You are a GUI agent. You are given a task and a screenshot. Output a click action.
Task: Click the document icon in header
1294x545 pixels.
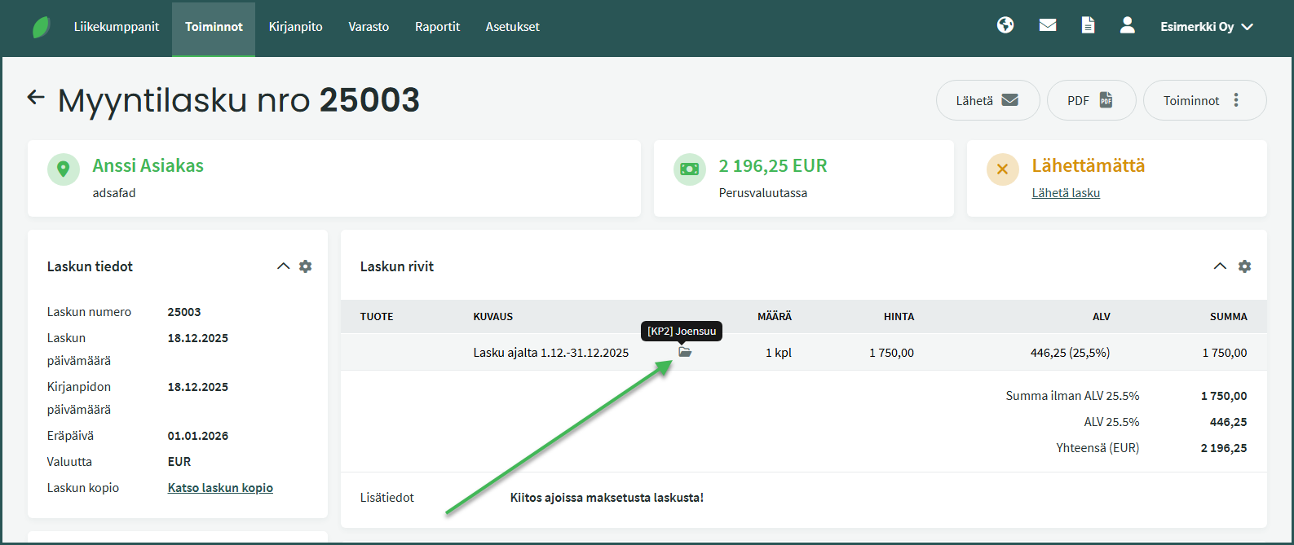point(1088,26)
